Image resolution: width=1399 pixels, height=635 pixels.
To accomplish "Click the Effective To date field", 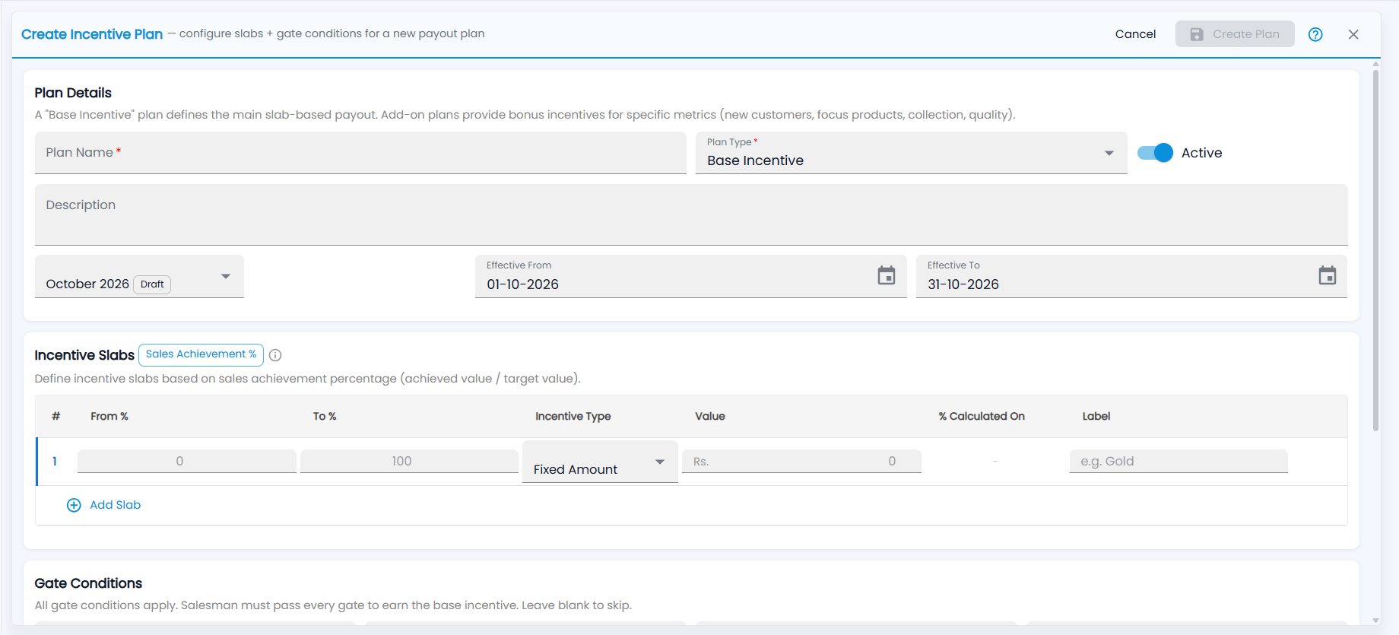I will [x=1131, y=276].
